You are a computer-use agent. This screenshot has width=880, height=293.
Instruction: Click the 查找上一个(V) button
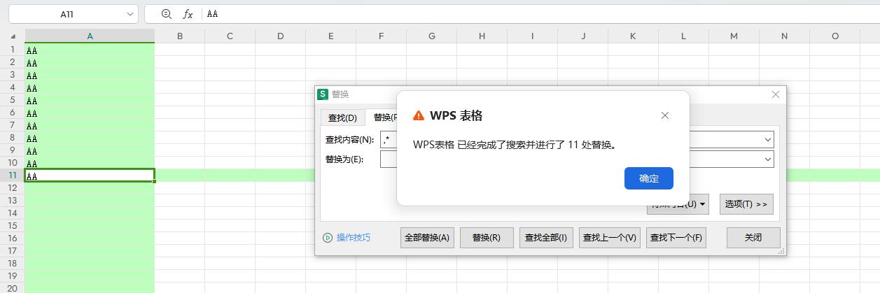(610, 238)
